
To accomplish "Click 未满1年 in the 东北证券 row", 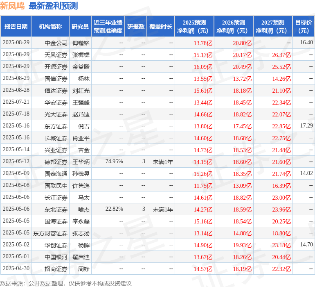I will [163, 209].
